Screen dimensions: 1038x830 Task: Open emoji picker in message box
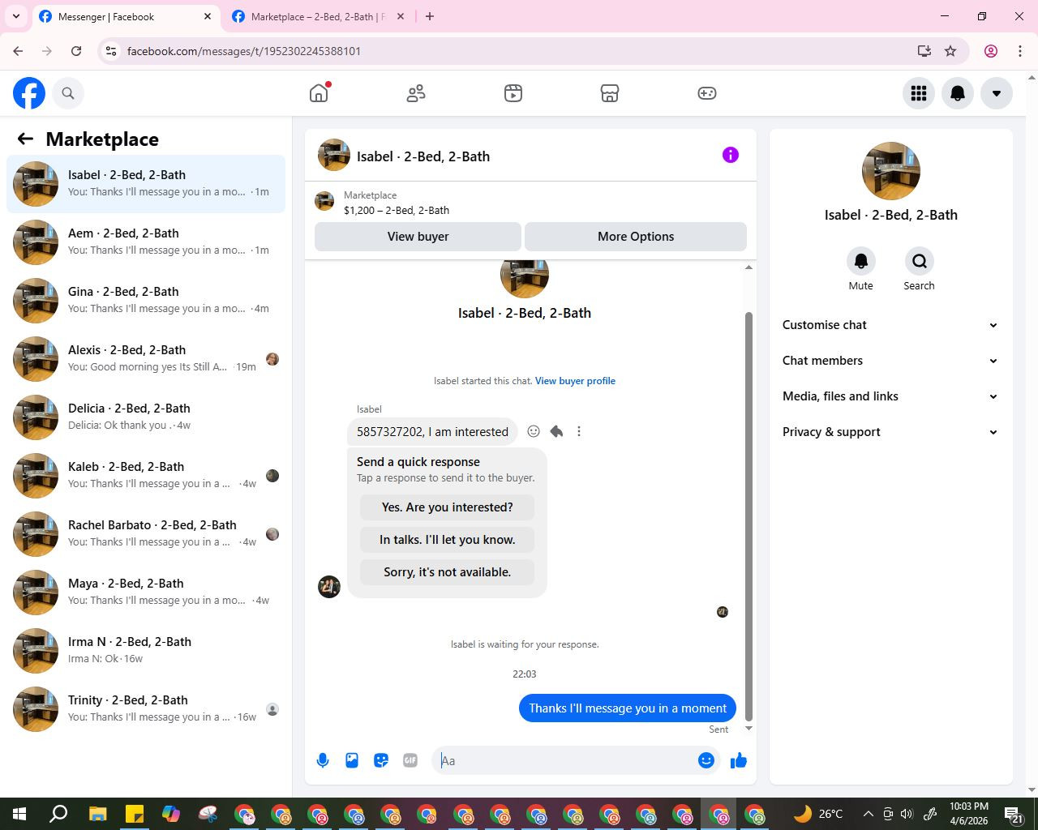click(x=706, y=760)
